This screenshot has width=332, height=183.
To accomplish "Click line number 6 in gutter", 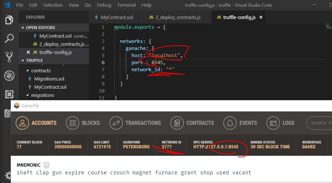I will point(103,62).
